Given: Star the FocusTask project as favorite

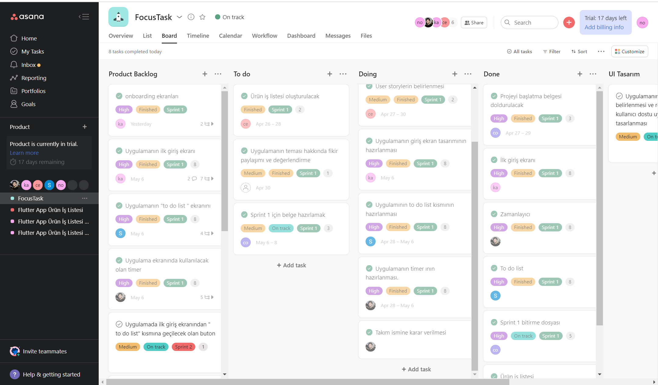Looking at the screenshot, I should tap(202, 17).
